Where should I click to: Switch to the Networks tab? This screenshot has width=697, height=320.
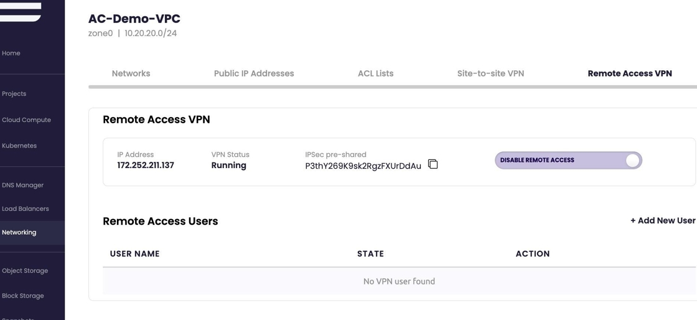pos(131,73)
